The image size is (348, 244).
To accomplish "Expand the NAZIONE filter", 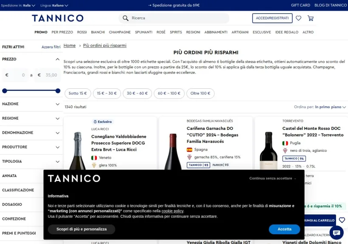I will 31,104.
